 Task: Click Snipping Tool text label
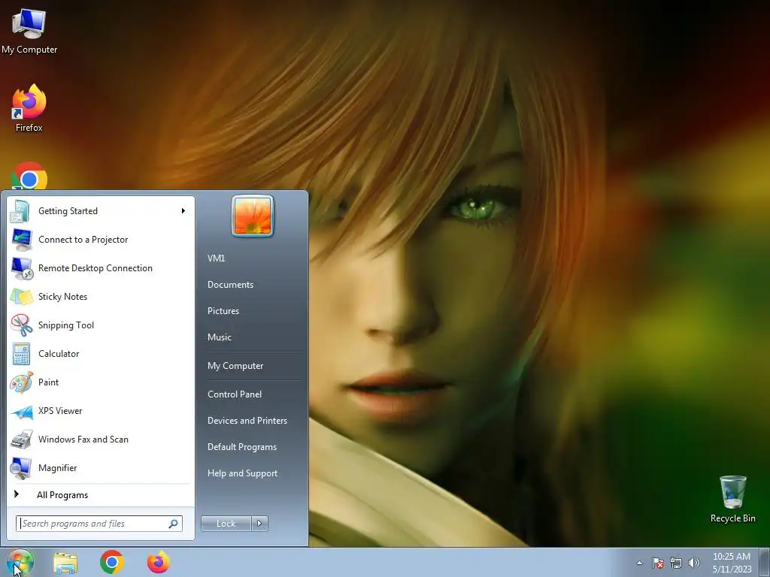coord(66,325)
